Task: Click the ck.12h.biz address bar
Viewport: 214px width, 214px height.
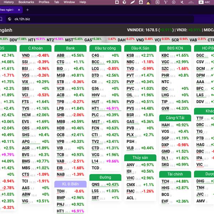Action: pyautogui.click(x=100, y=19)
